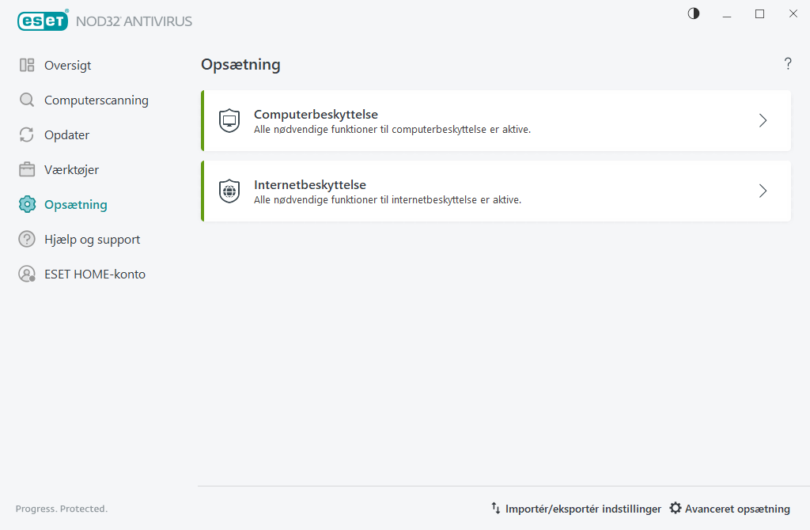Click the Internetbeskyttelse shield globe icon
The image size is (810, 530).
pyautogui.click(x=229, y=191)
